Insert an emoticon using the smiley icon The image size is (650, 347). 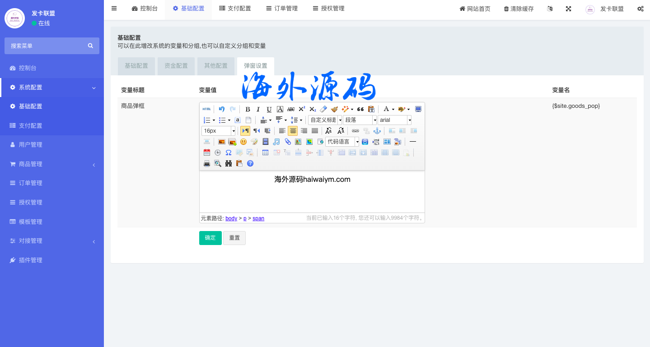(243, 142)
